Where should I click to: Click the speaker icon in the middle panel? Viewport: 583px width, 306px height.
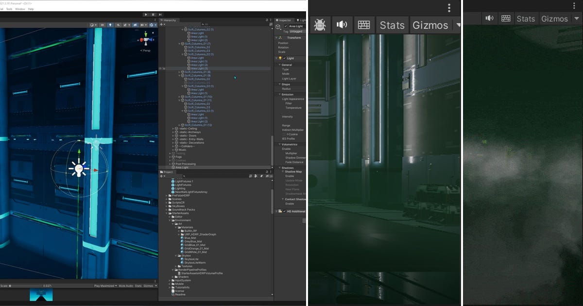pos(342,25)
